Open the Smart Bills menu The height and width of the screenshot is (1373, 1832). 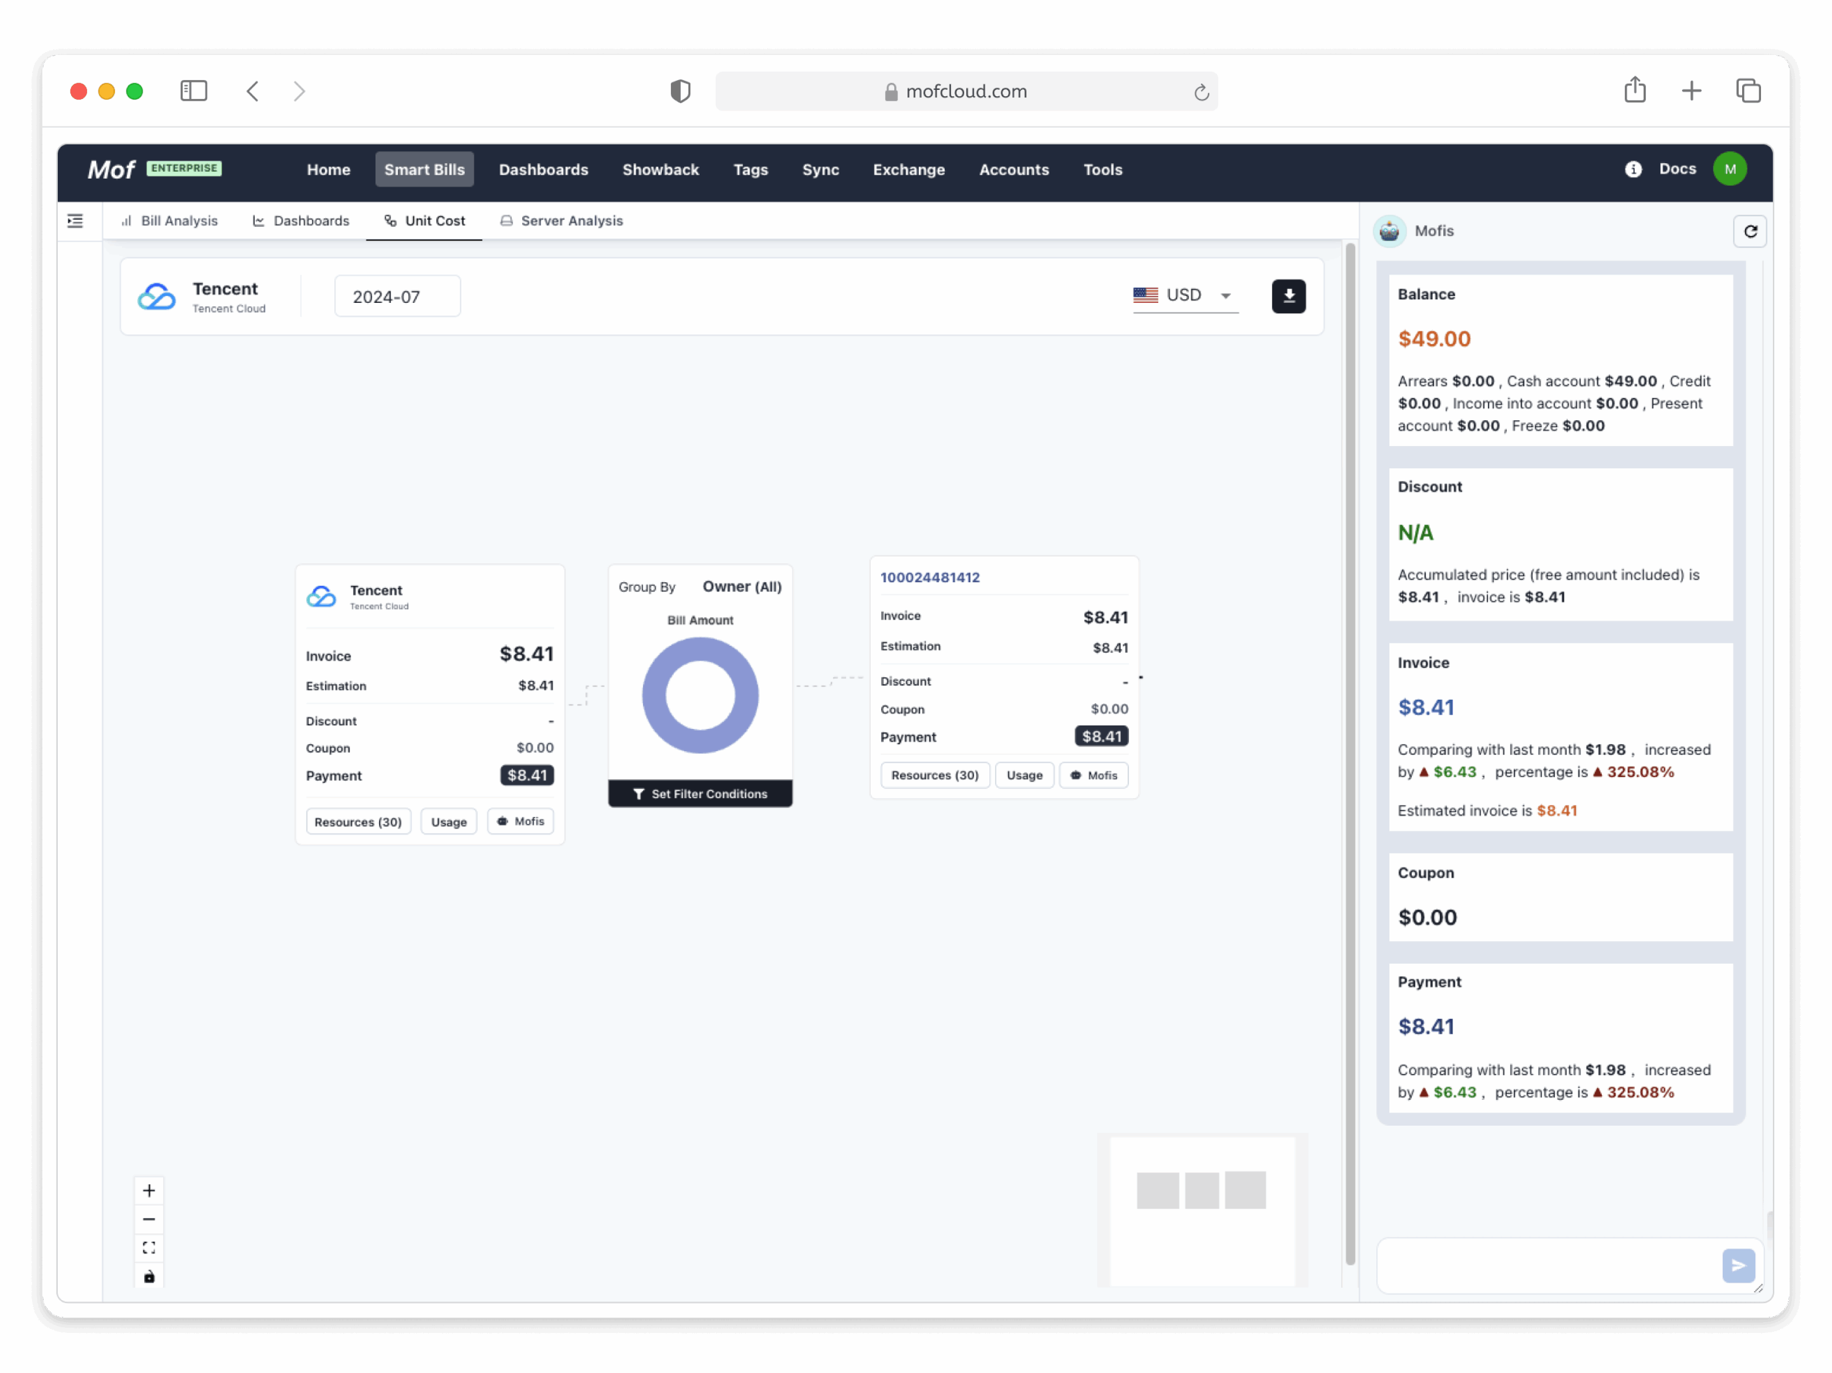424,169
